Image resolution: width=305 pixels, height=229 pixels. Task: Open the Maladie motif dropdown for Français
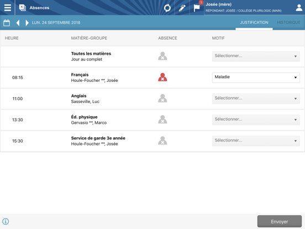(x=256, y=77)
